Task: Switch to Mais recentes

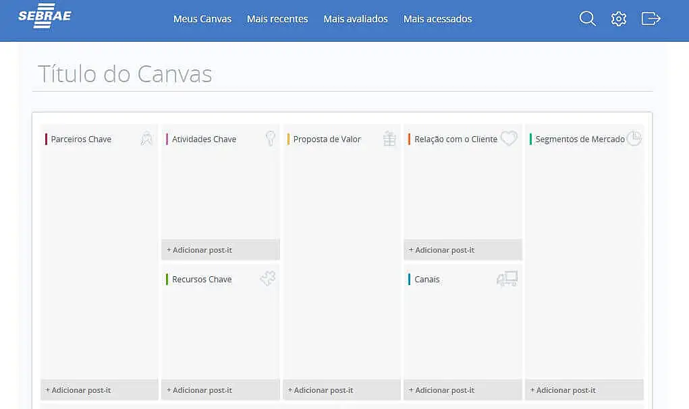Action: click(x=277, y=19)
